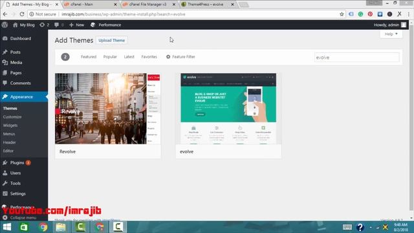Collapse the sidebar menu
This screenshot has width=414, height=233.
[20, 217]
